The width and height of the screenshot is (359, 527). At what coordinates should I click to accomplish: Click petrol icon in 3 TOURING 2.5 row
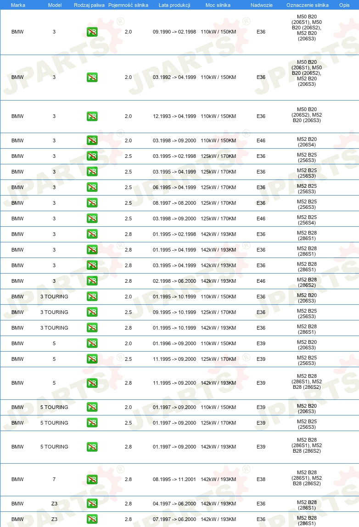coord(92,312)
